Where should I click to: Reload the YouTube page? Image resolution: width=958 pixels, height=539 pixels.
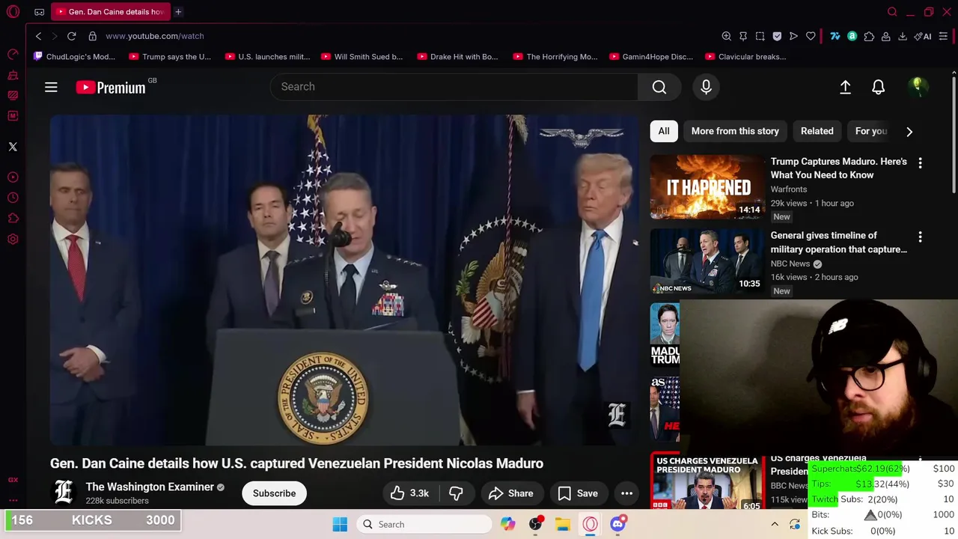coord(72,36)
